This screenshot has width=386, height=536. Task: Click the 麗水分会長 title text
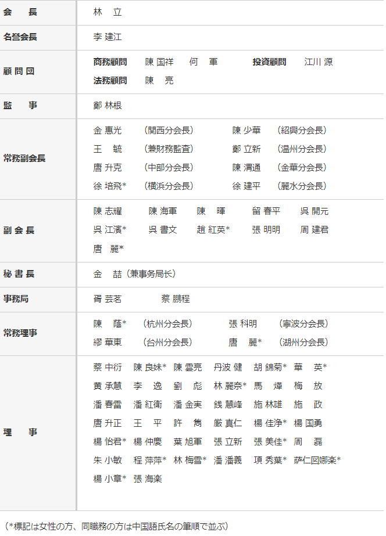coord(302,186)
